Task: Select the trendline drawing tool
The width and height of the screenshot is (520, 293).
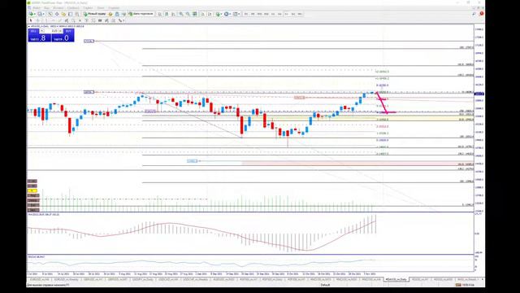Action: pyautogui.click(x=59, y=20)
